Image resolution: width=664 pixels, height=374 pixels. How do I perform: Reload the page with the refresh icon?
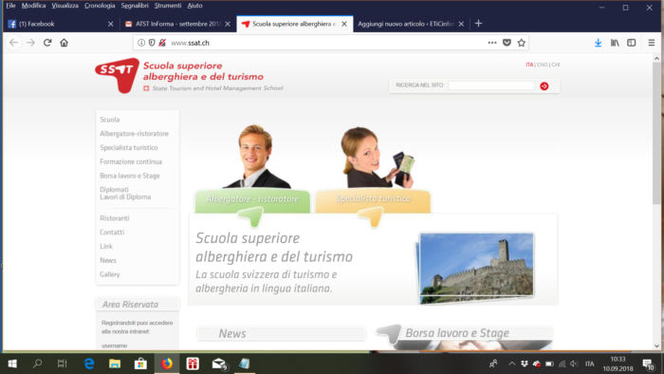(x=47, y=43)
